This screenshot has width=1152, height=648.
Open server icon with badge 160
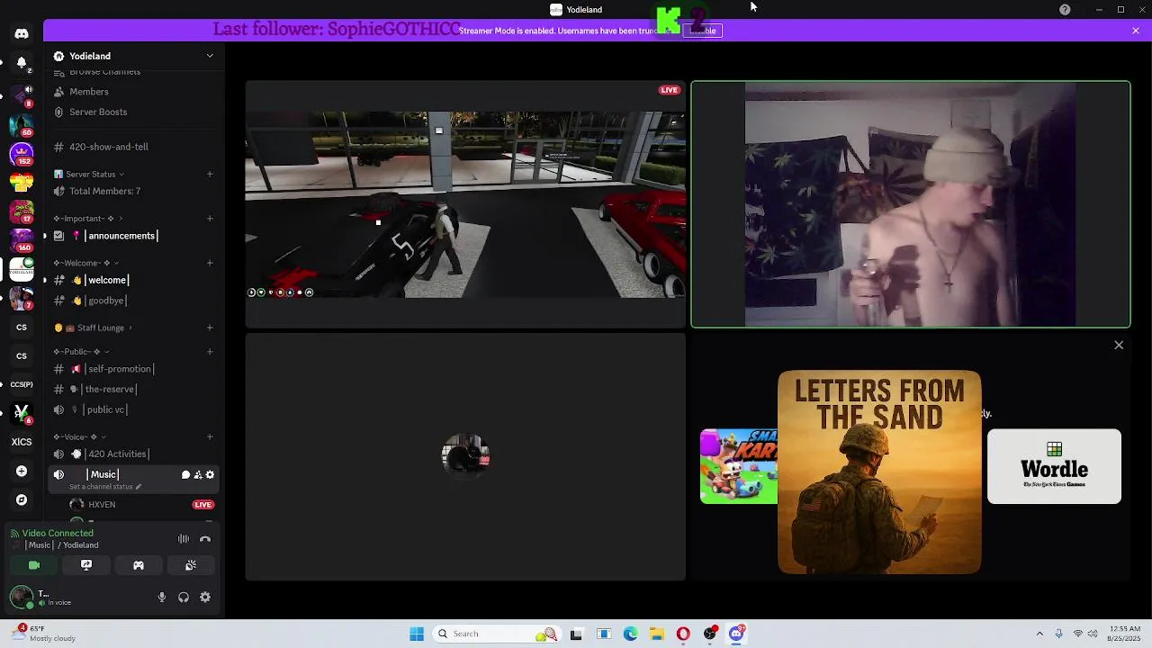coord(22,240)
